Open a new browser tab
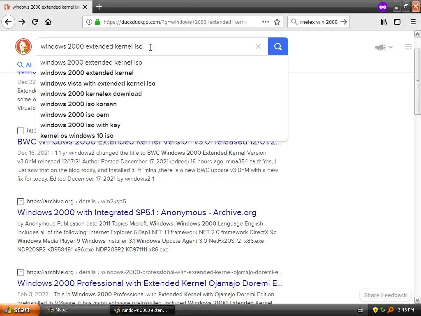The image size is (421, 316). (99, 7)
